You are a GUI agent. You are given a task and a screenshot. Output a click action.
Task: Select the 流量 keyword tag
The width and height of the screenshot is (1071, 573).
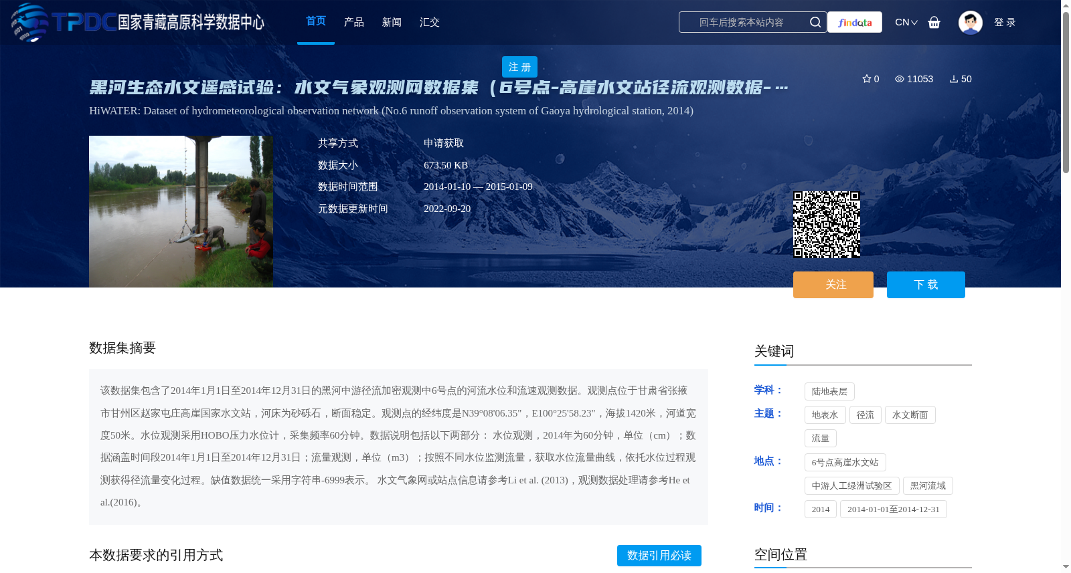pyautogui.click(x=821, y=439)
